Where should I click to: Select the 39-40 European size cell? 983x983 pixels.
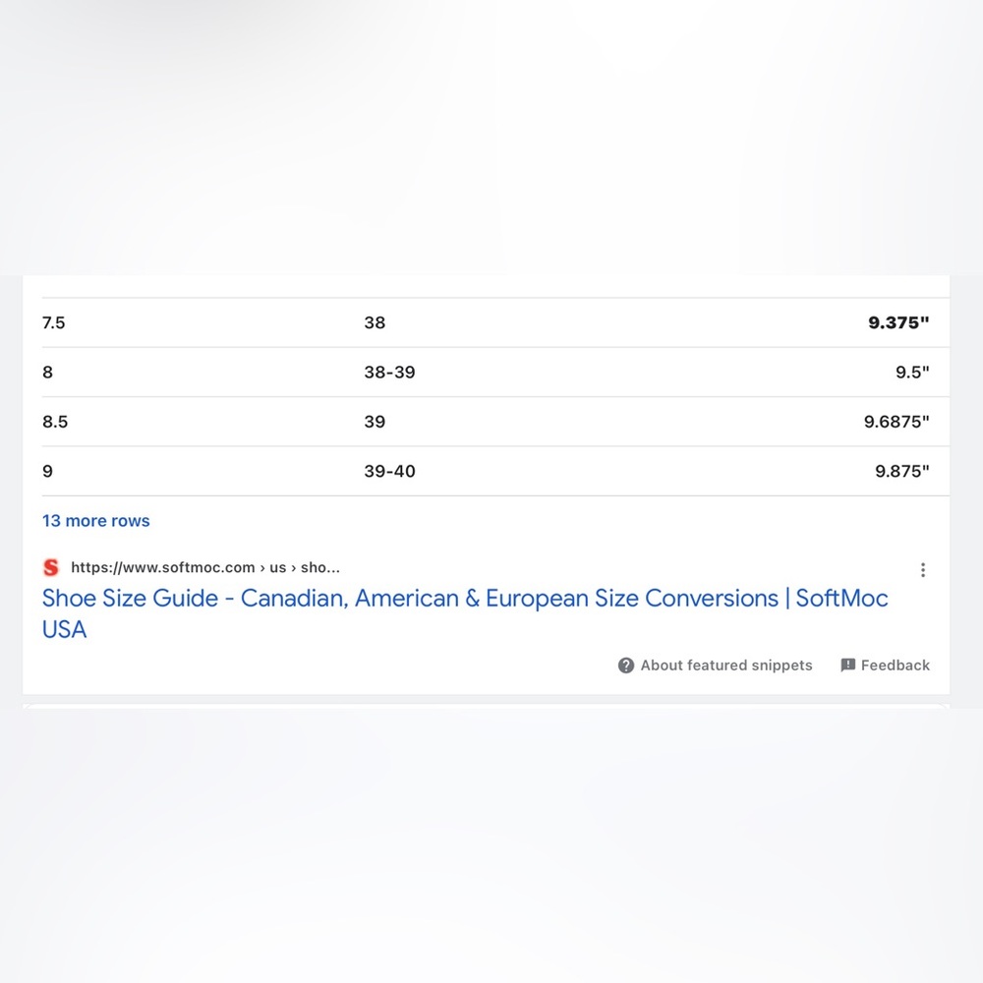(x=389, y=471)
